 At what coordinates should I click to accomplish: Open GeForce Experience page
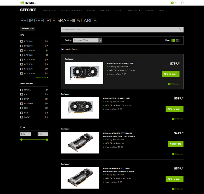(72, 10)
